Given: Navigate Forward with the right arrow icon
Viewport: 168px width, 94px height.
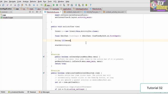Looking at the screenshot, I should pyautogui.click(x=37, y=5).
